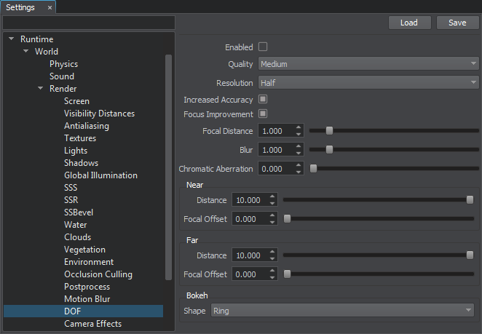Toggle Increased Accuracy checkbox

point(263,100)
